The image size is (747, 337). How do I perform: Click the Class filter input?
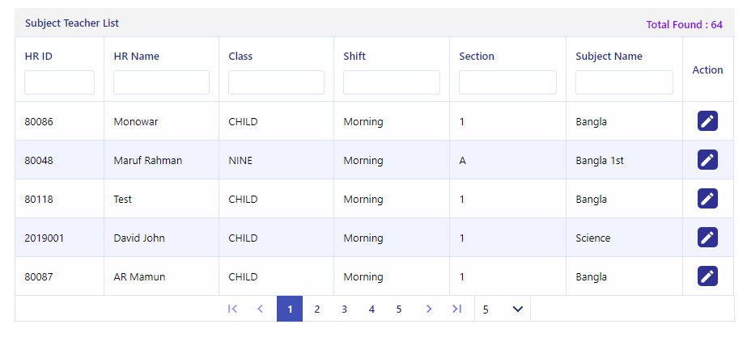click(276, 82)
